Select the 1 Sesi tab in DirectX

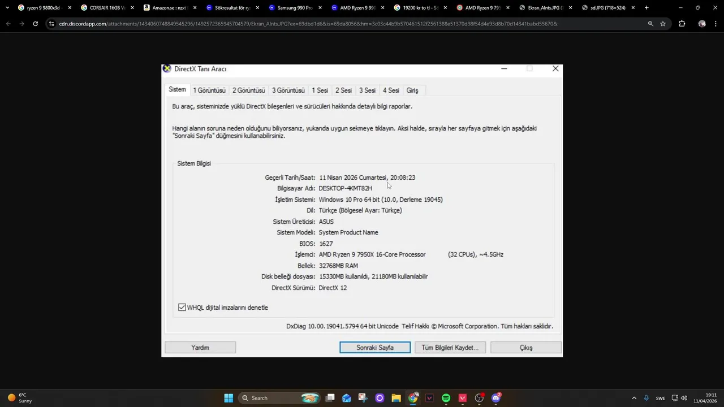tap(320, 90)
